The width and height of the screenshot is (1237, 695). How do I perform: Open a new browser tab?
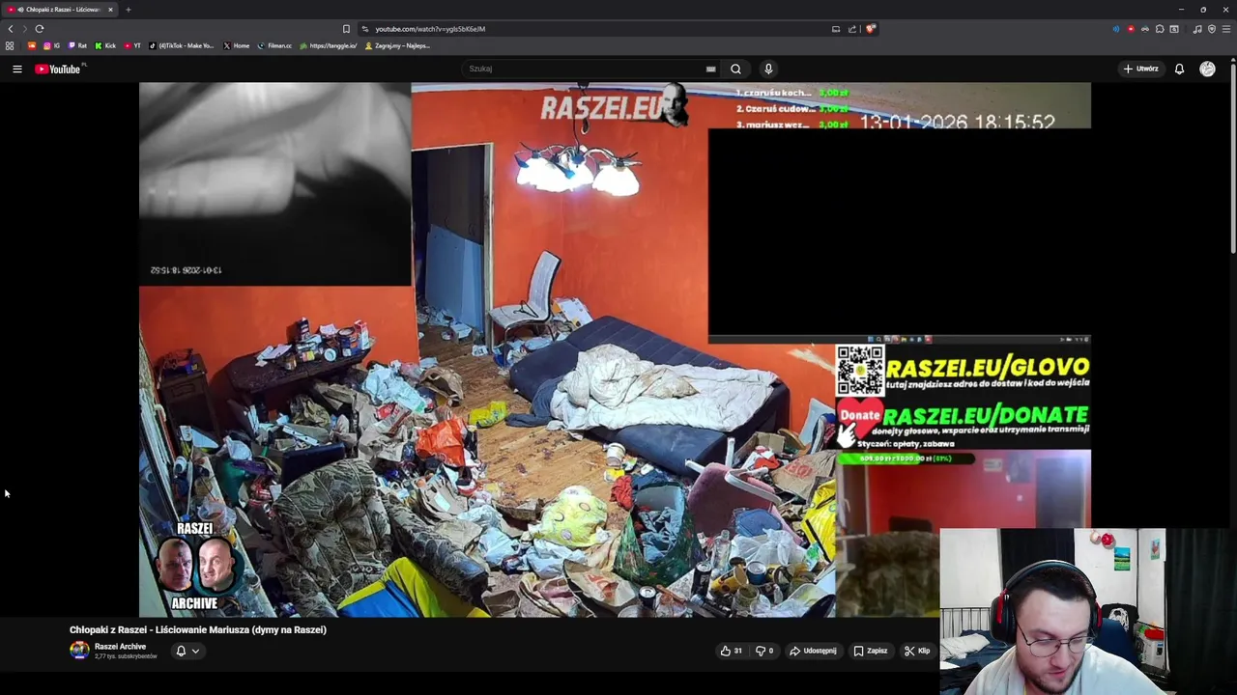(128, 10)
